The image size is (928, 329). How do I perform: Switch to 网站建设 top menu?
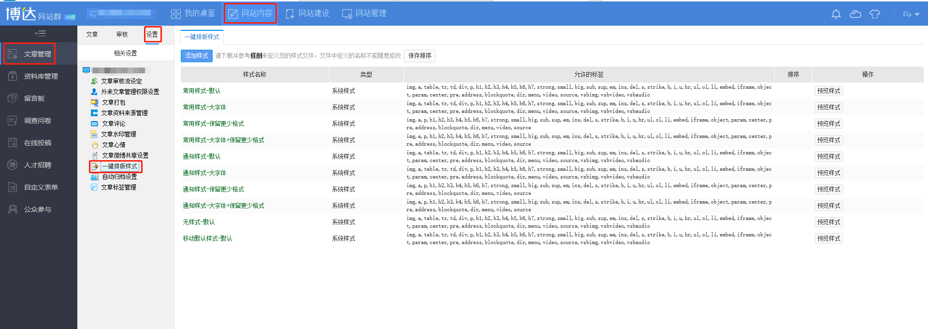click(x=307, y=14)
